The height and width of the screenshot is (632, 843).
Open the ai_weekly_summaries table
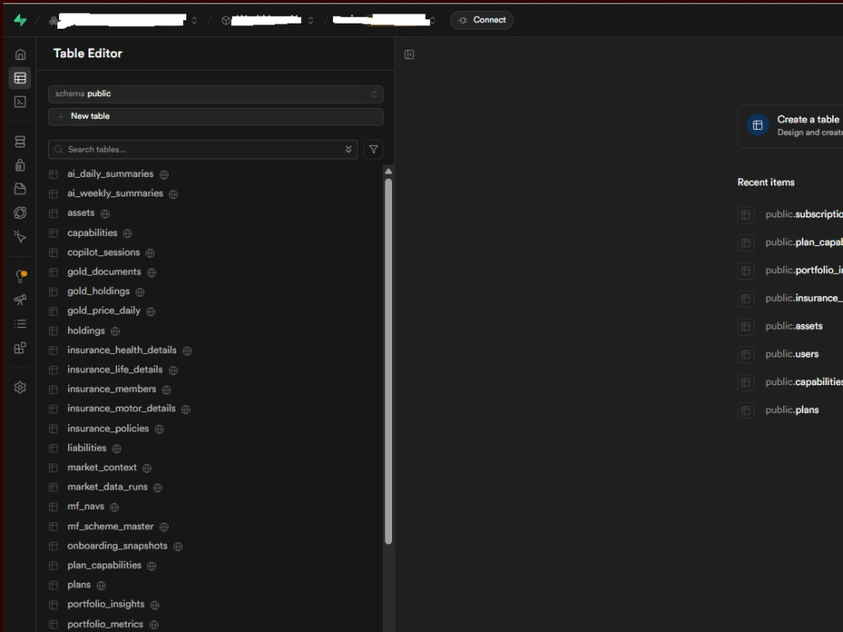point(115,194)
